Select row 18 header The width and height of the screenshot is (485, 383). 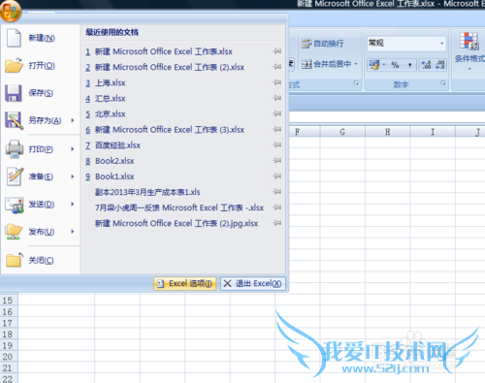point(8,335)
